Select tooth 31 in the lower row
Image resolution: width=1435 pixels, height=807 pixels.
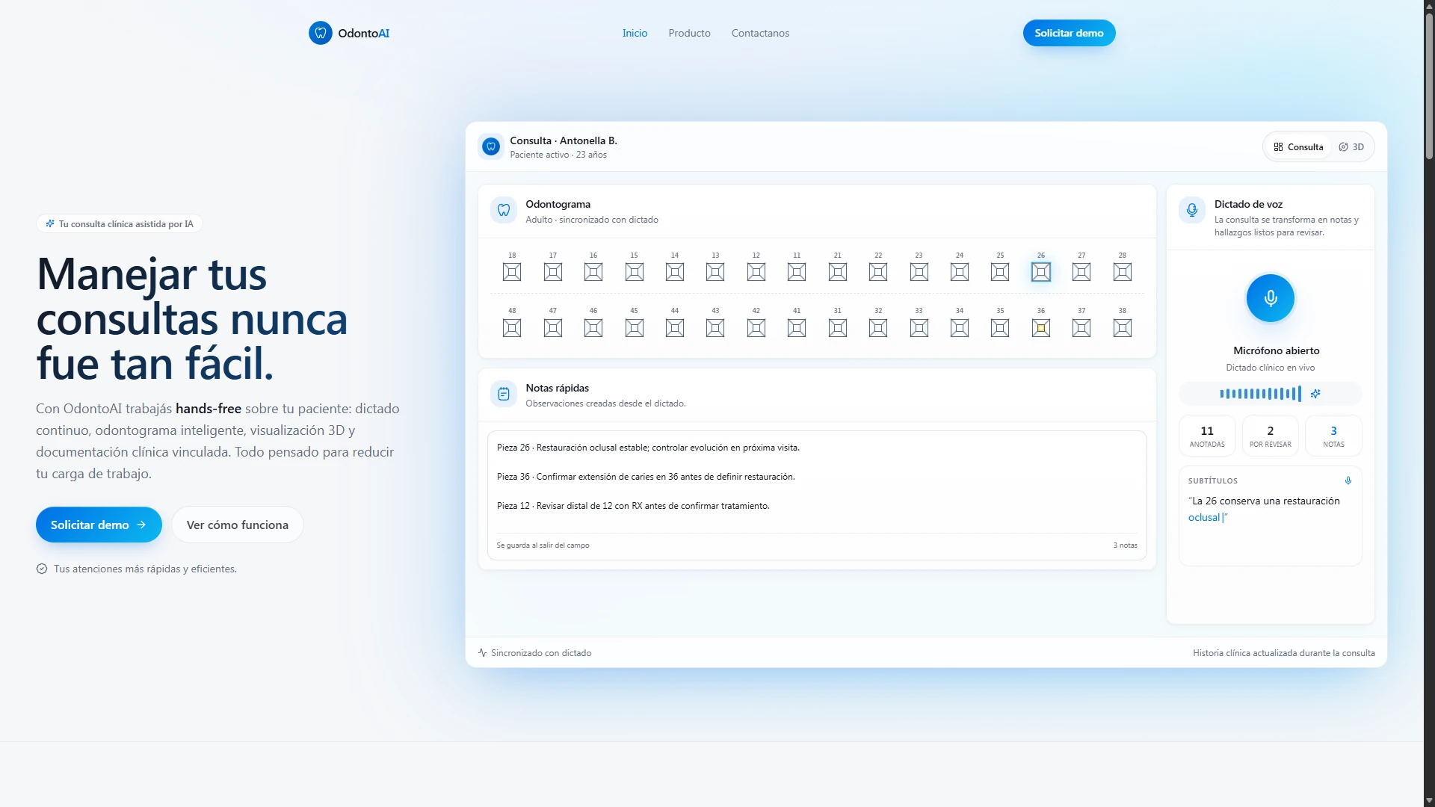[x=838, y=328]
